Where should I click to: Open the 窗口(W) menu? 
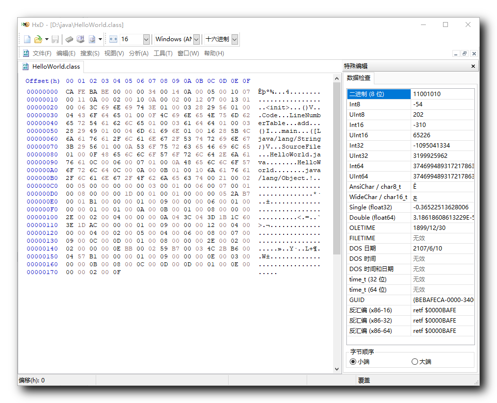188,53
